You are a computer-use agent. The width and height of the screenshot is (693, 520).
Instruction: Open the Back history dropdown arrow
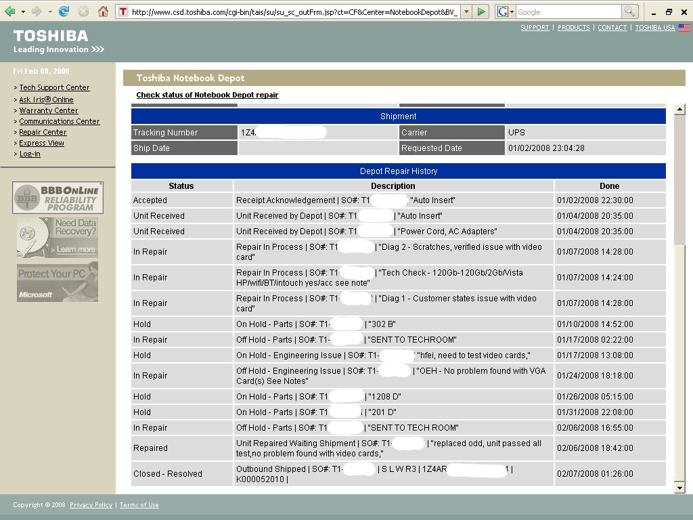[x=23, y=12]
